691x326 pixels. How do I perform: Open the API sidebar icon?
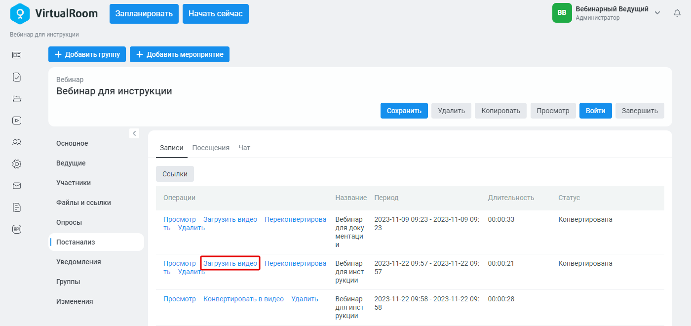(x=17, y=229)
